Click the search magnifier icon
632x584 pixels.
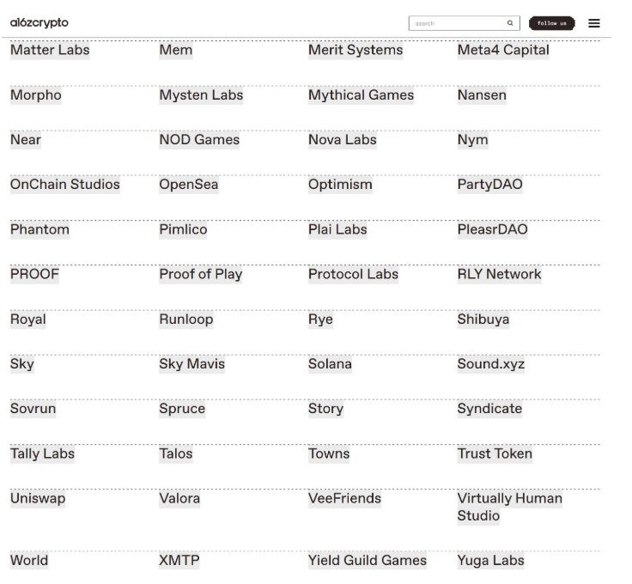click(x=510, y=23)
